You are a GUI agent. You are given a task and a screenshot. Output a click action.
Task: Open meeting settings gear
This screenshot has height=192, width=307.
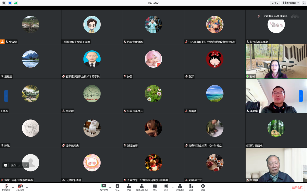[203, 187]
